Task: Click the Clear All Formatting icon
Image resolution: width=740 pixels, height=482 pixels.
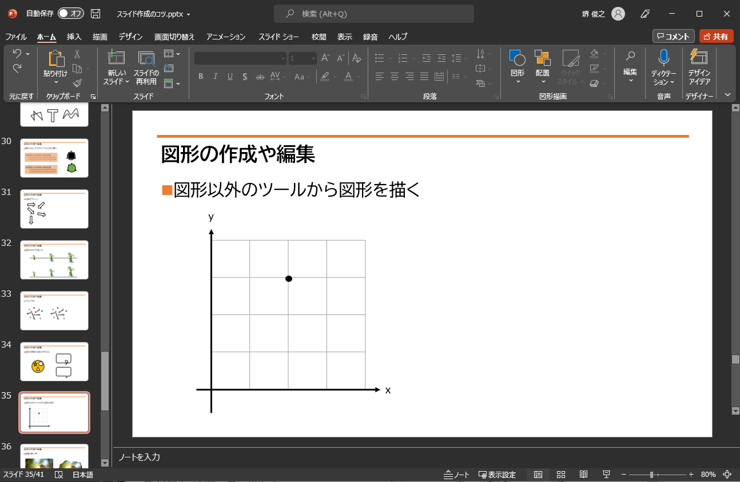Action: (x=356, y=58)
